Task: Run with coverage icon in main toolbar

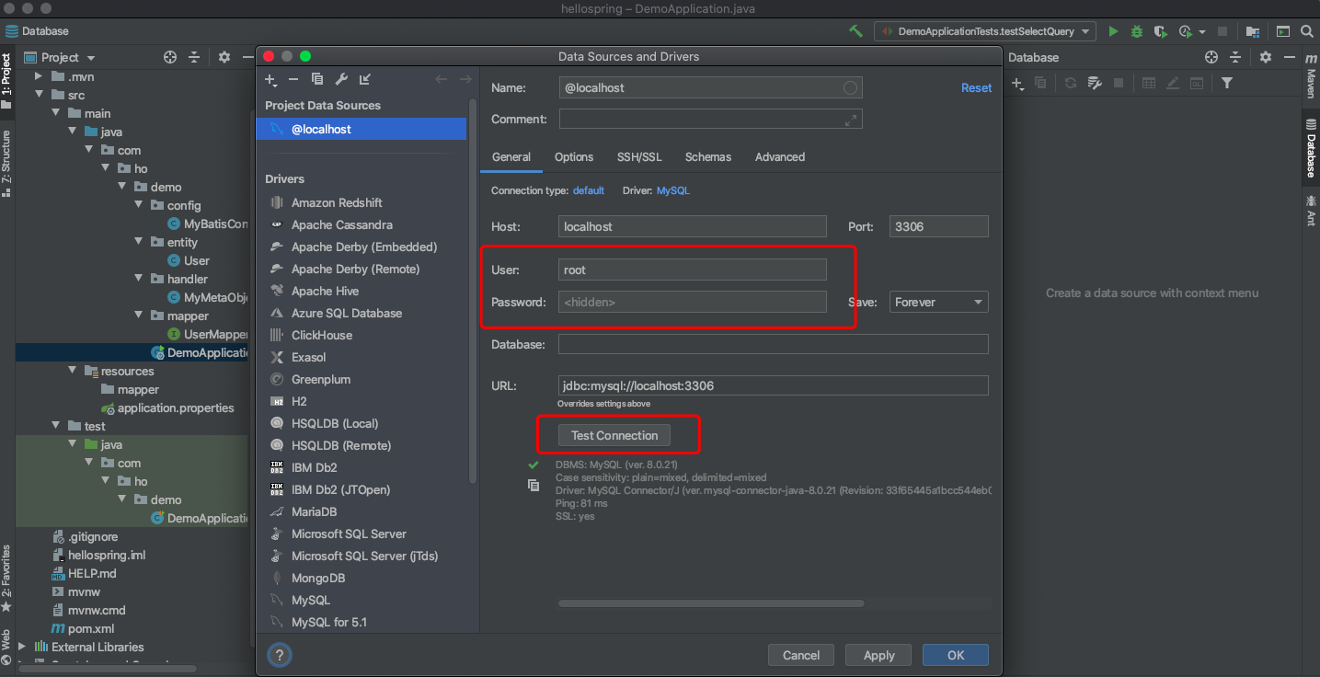Action: coord(1161,31)
